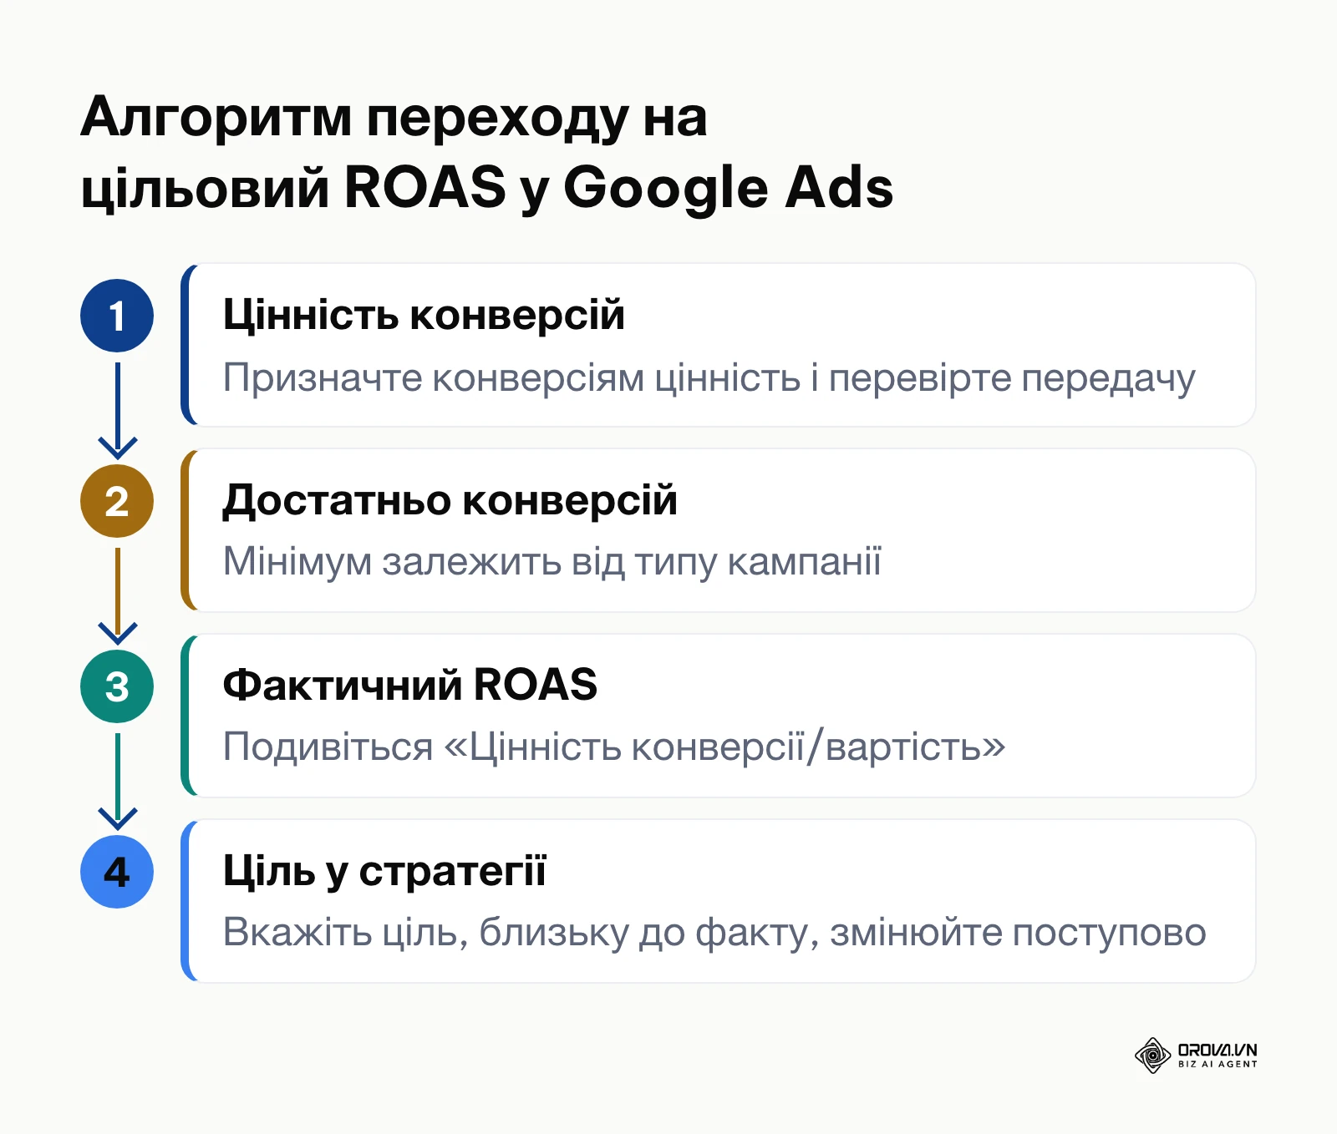Click the heading 'Достатньо конверсій'
This screenshot has width=1337, height=1134.
tap(450, 501)
